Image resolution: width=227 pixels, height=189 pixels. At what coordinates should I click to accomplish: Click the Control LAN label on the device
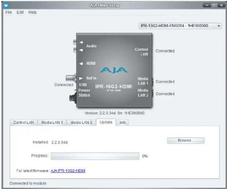[141, 52]
